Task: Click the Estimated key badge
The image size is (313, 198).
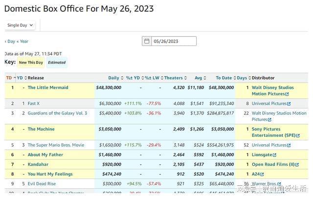Action: point(57,63)
